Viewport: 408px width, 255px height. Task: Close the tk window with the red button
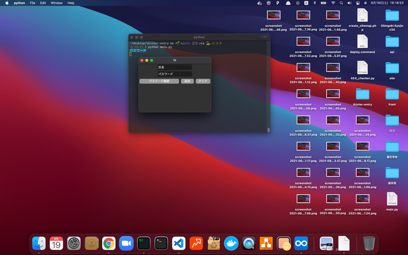point(142,60)
